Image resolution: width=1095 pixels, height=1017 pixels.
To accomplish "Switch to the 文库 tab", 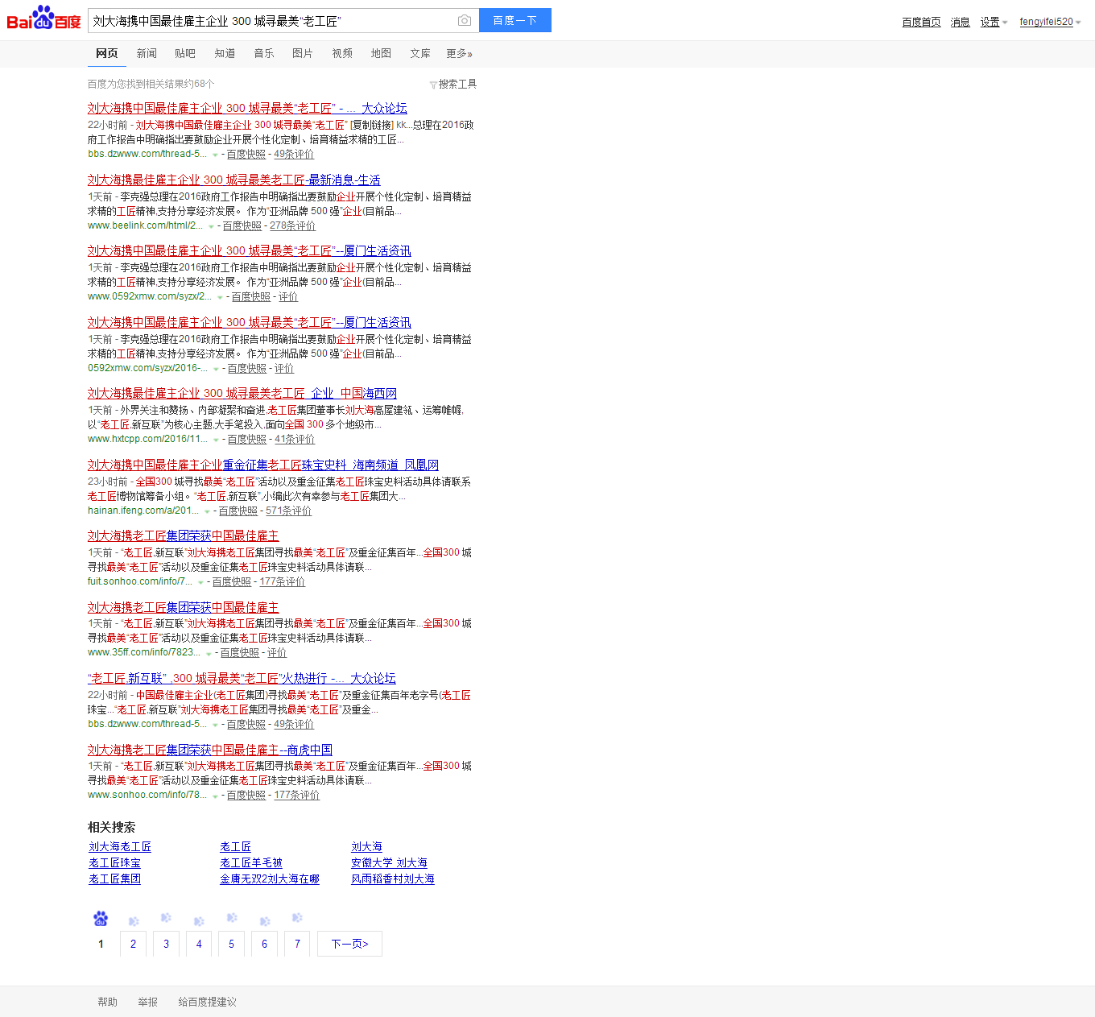I will [420, 53].
